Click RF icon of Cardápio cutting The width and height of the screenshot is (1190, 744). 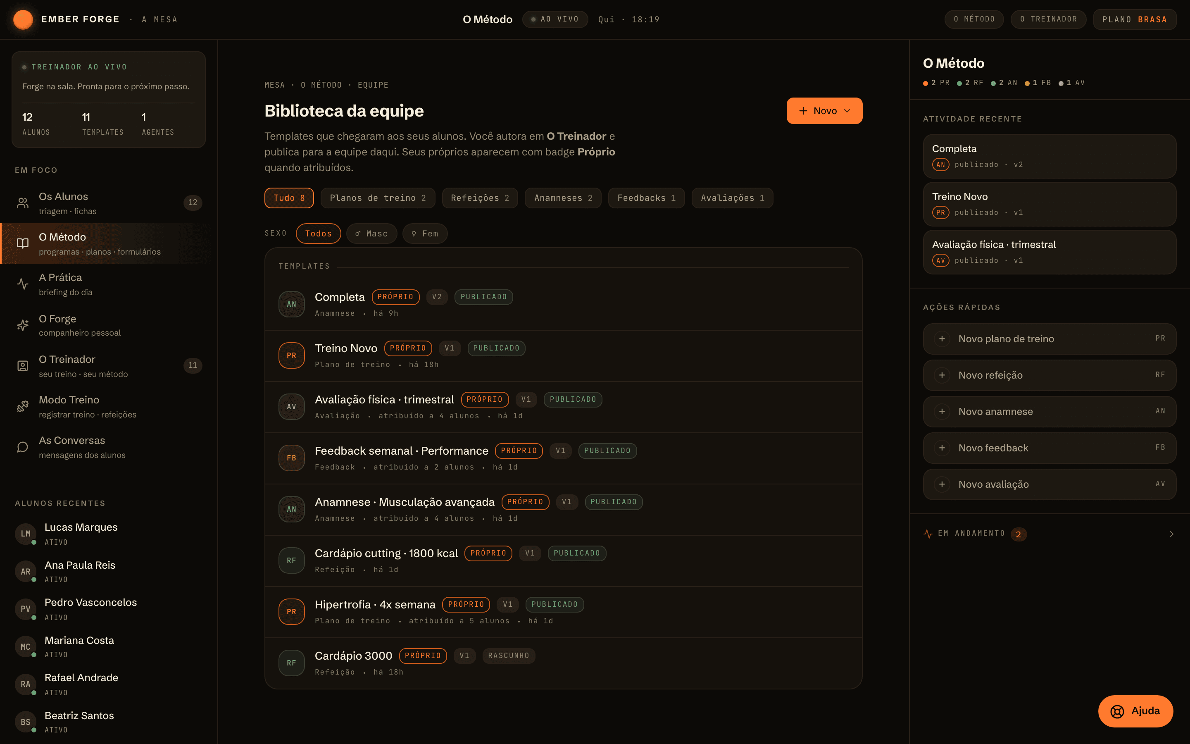pyautogui.click(x=292, y=560)
